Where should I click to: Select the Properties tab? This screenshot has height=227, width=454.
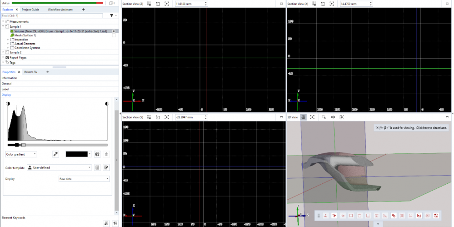[x=9, y=72]
